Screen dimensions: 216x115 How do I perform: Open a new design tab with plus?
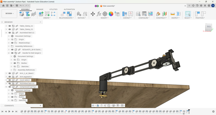(x=189, y=6)
